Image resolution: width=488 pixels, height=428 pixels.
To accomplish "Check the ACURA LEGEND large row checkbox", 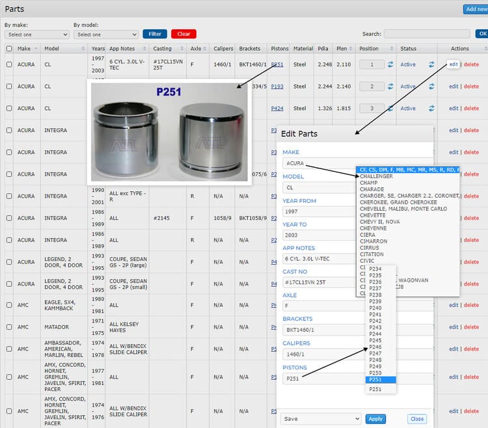I will point(9,262).
